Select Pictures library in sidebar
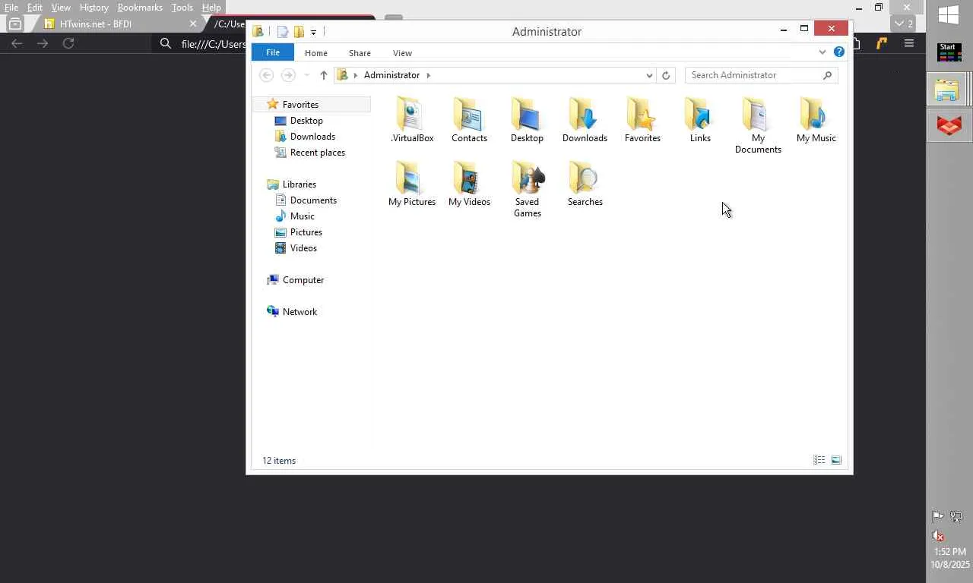 coord(298,232)
